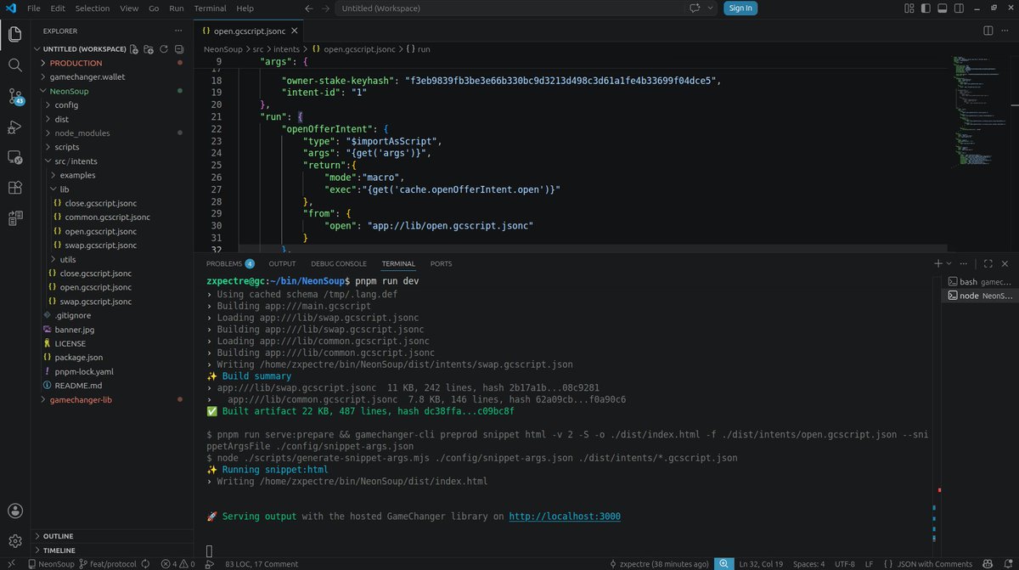Expand the config folder

[x=66, y=104]
